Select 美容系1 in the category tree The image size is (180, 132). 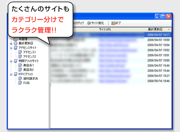tap(29, 65)
